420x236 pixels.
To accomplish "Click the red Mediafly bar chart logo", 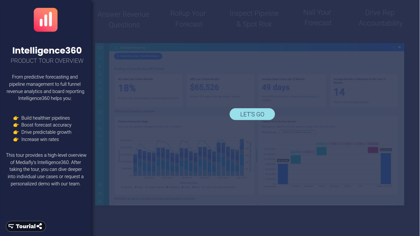I will (x=45, y=20).
